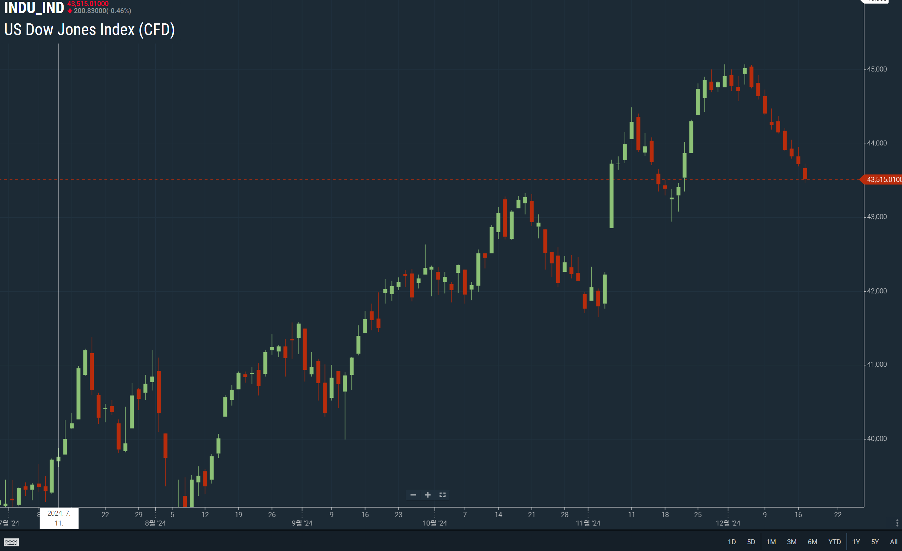Click the US Dow Jones Index heading
The height and width of the screenshot is (551, 902).
click(x=89, y=30)
